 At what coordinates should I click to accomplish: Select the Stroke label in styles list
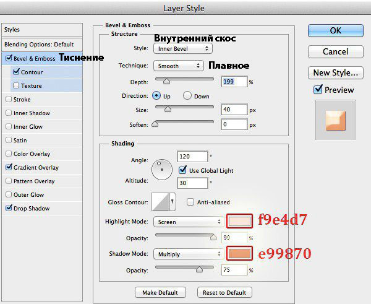tap(22, 99)
